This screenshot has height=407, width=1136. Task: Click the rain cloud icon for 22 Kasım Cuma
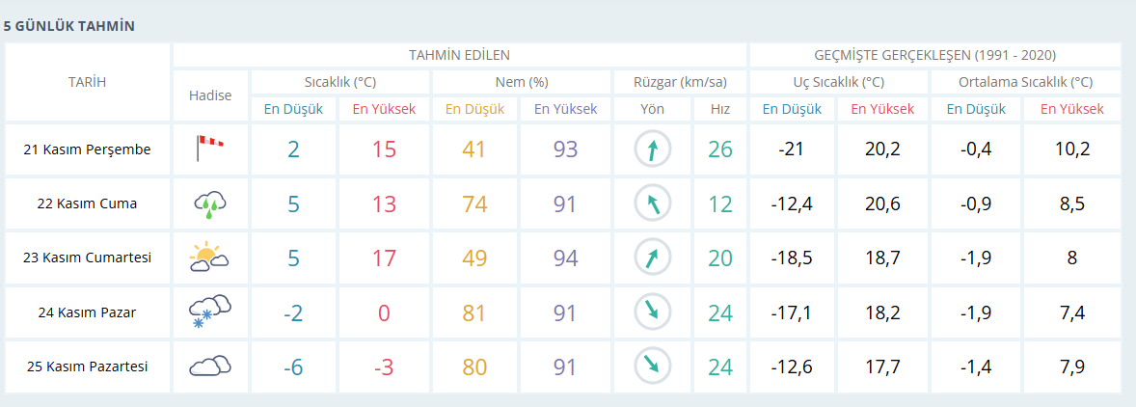coord(209,203)
